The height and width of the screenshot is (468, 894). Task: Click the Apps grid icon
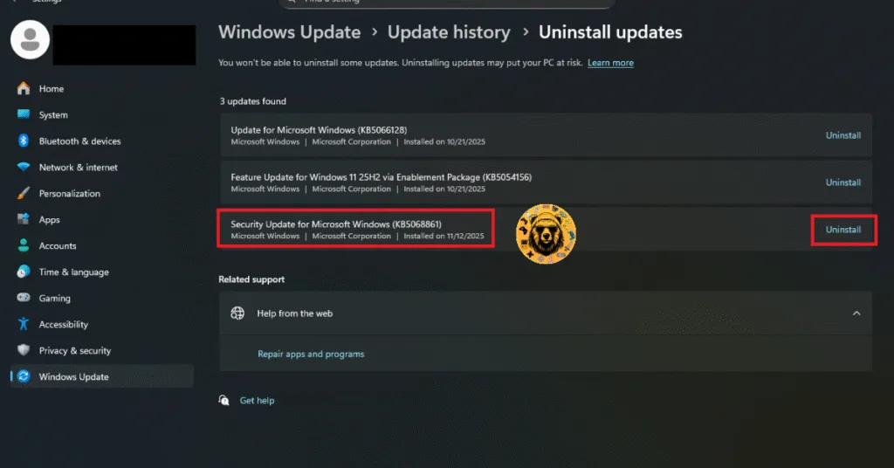pos(24,219)
